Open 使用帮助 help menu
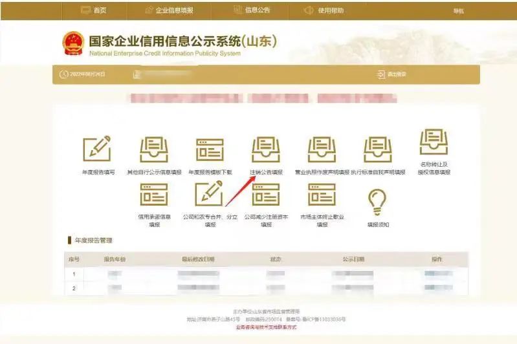Image resolution: width=517 pixels, height=344 pixels. tap(324, 10)
